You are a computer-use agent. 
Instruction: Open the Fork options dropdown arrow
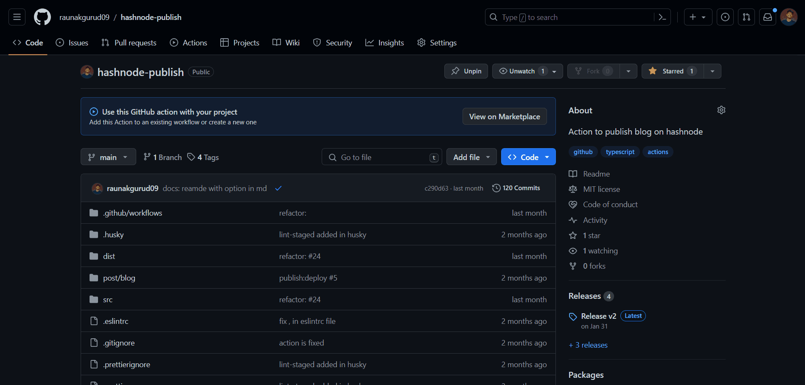click(x=628, y=71)
